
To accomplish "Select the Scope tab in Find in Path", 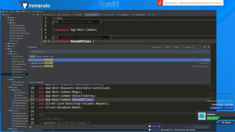I will [51, 56].
